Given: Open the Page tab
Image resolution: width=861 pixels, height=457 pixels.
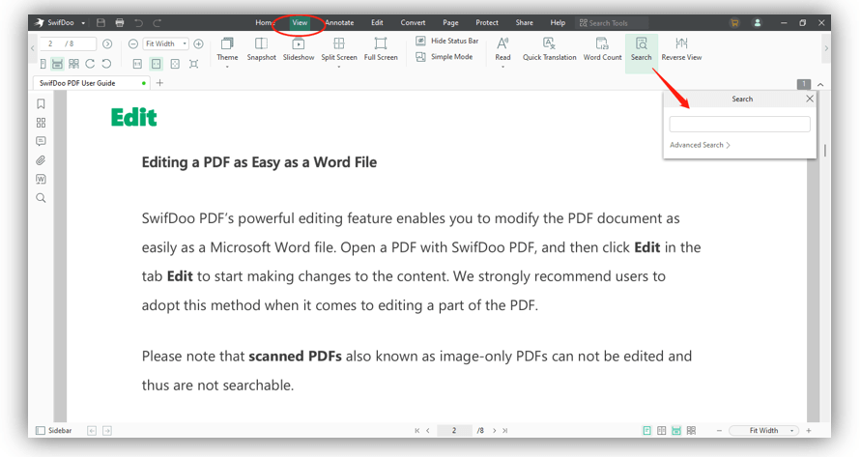Looking at the screenshot, I should tap(450, 22).
